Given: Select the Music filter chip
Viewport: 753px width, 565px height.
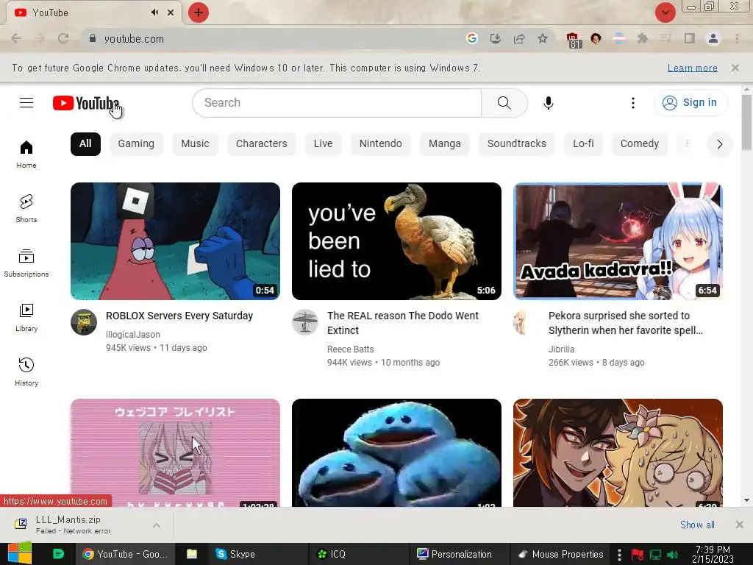Looking at the screenshot, I should point(195,143).
